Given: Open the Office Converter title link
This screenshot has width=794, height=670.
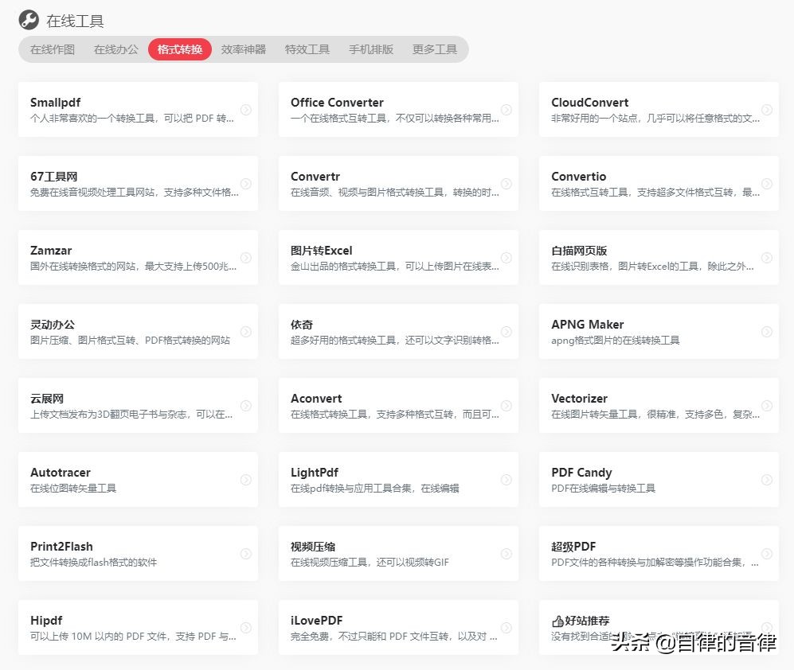Looking at the screenshot, I should 337,102.
